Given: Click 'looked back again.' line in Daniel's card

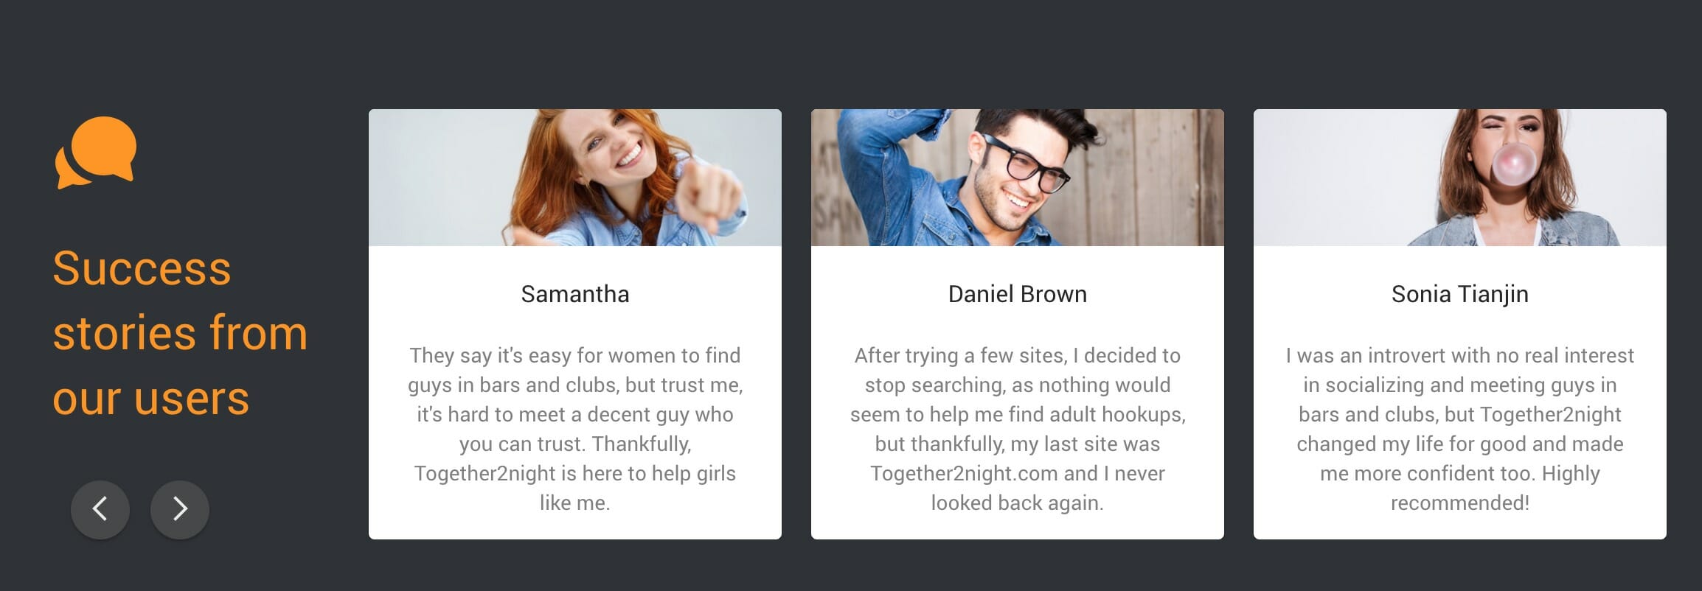Looking at the screenshot, I should click(1018, 503).
